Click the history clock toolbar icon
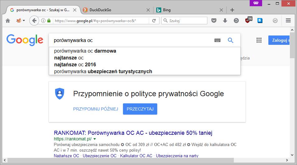The image size is (297, 165). (x=236, y=21)
